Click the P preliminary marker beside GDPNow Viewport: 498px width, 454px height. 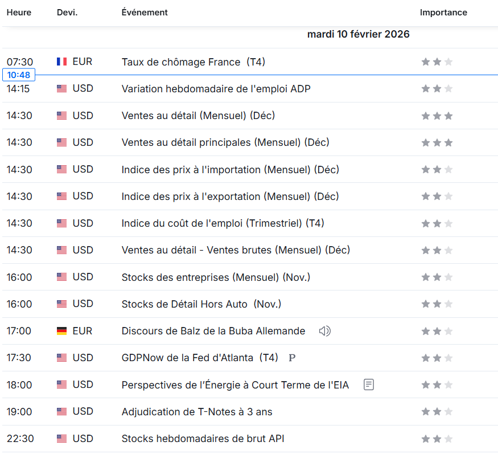point(292,358)
